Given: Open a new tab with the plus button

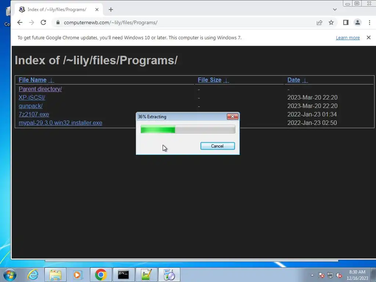Looking at the screenshot, I should pyautogui.click(x=111, y=10).
